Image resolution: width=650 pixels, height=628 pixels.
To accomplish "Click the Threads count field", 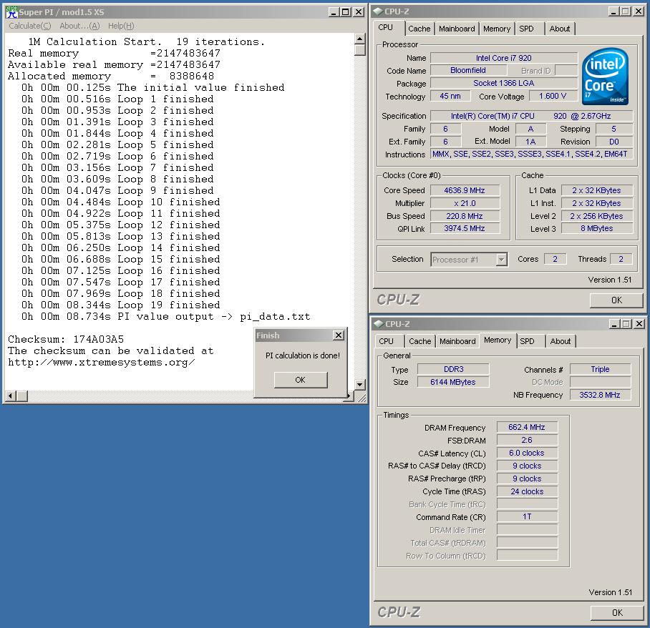I will tap(621, 259).
